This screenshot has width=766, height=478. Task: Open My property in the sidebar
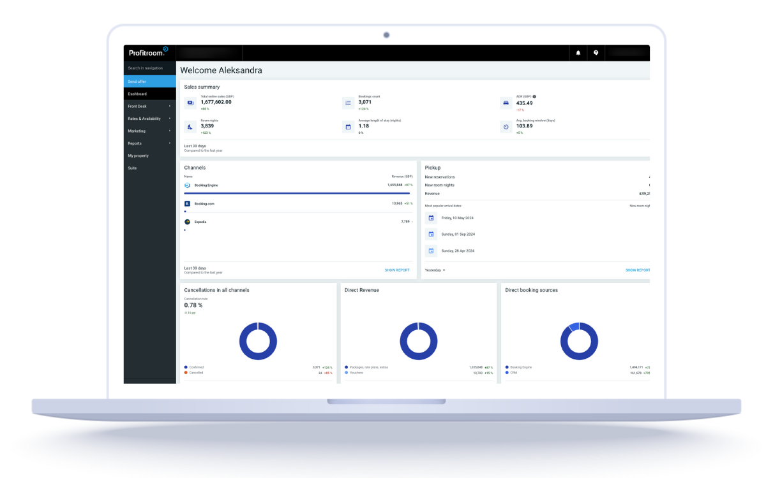tap(149, 156)
